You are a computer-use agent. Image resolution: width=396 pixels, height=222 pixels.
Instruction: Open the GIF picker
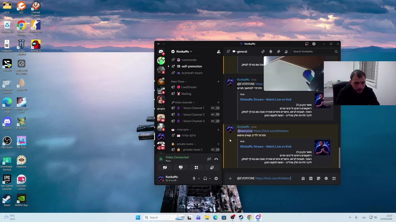pos(311,178)
